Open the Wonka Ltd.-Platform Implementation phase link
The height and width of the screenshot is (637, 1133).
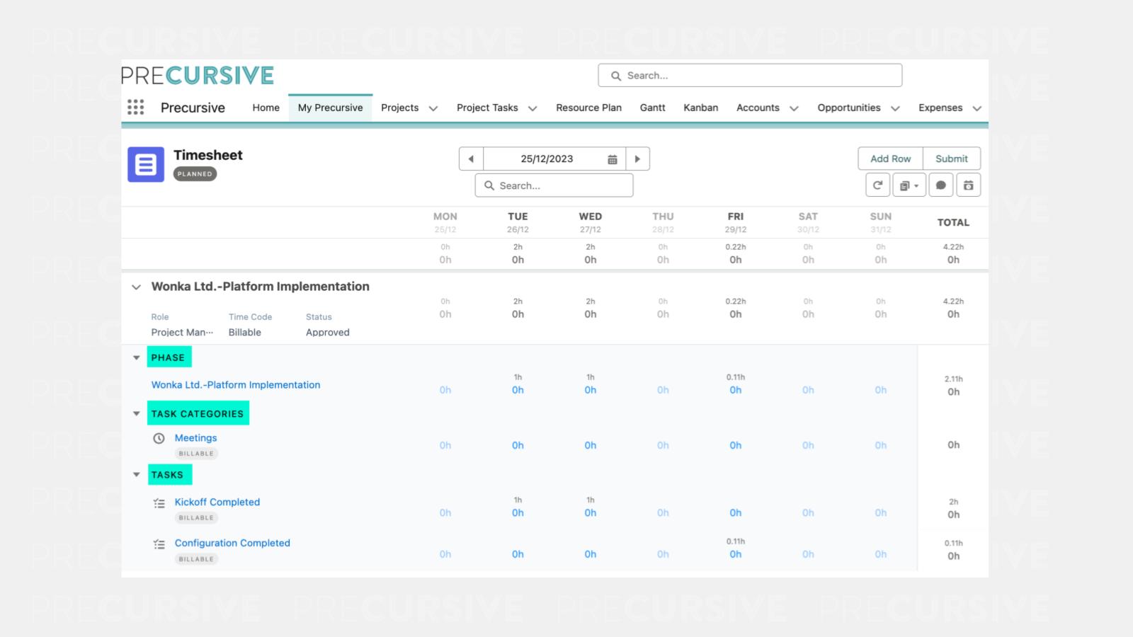(236, 385)
